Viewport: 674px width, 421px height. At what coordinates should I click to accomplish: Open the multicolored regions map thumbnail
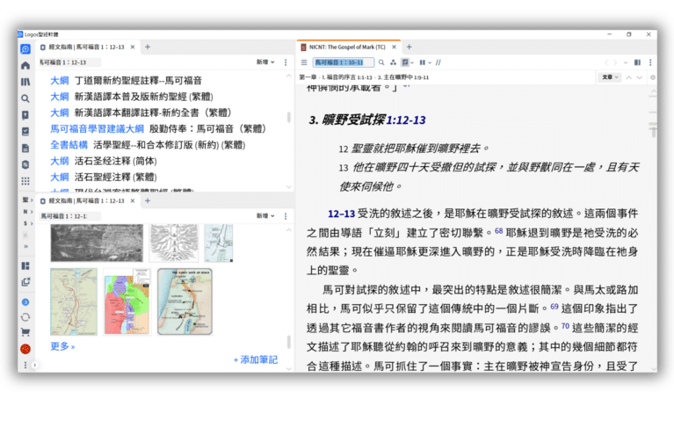tap(127, 301)
